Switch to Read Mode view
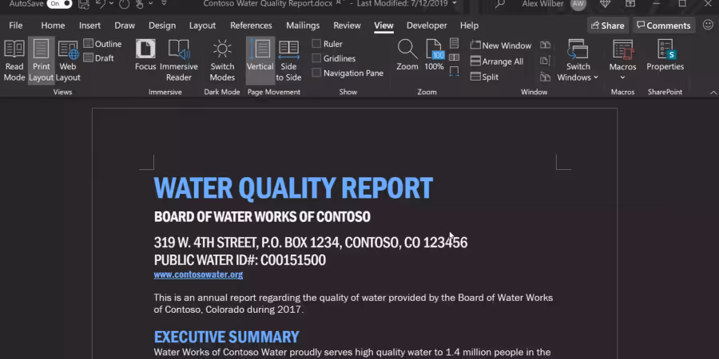The width and height of the screenshot is (719, 359). pos(14,61)
